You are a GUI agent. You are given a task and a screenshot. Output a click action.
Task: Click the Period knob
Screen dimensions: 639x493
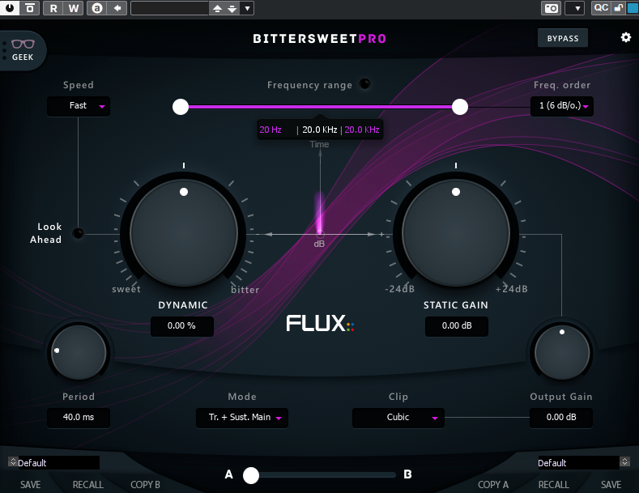click(79, 352)
